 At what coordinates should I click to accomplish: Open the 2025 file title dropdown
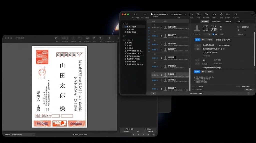159,14
